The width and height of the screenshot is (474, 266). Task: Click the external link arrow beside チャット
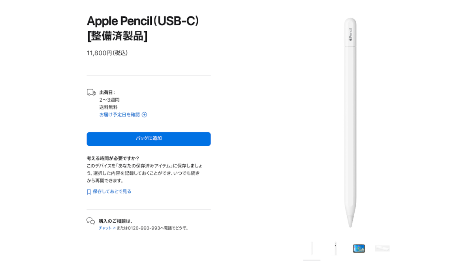[x=114, y=228]
